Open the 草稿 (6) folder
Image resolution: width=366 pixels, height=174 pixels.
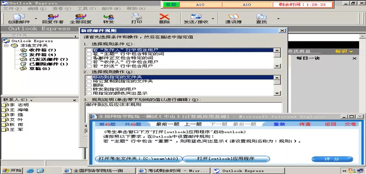(x=40, y=69)
